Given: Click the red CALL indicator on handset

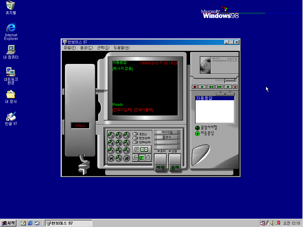Looking at the screenshot, I should [80, 125].
